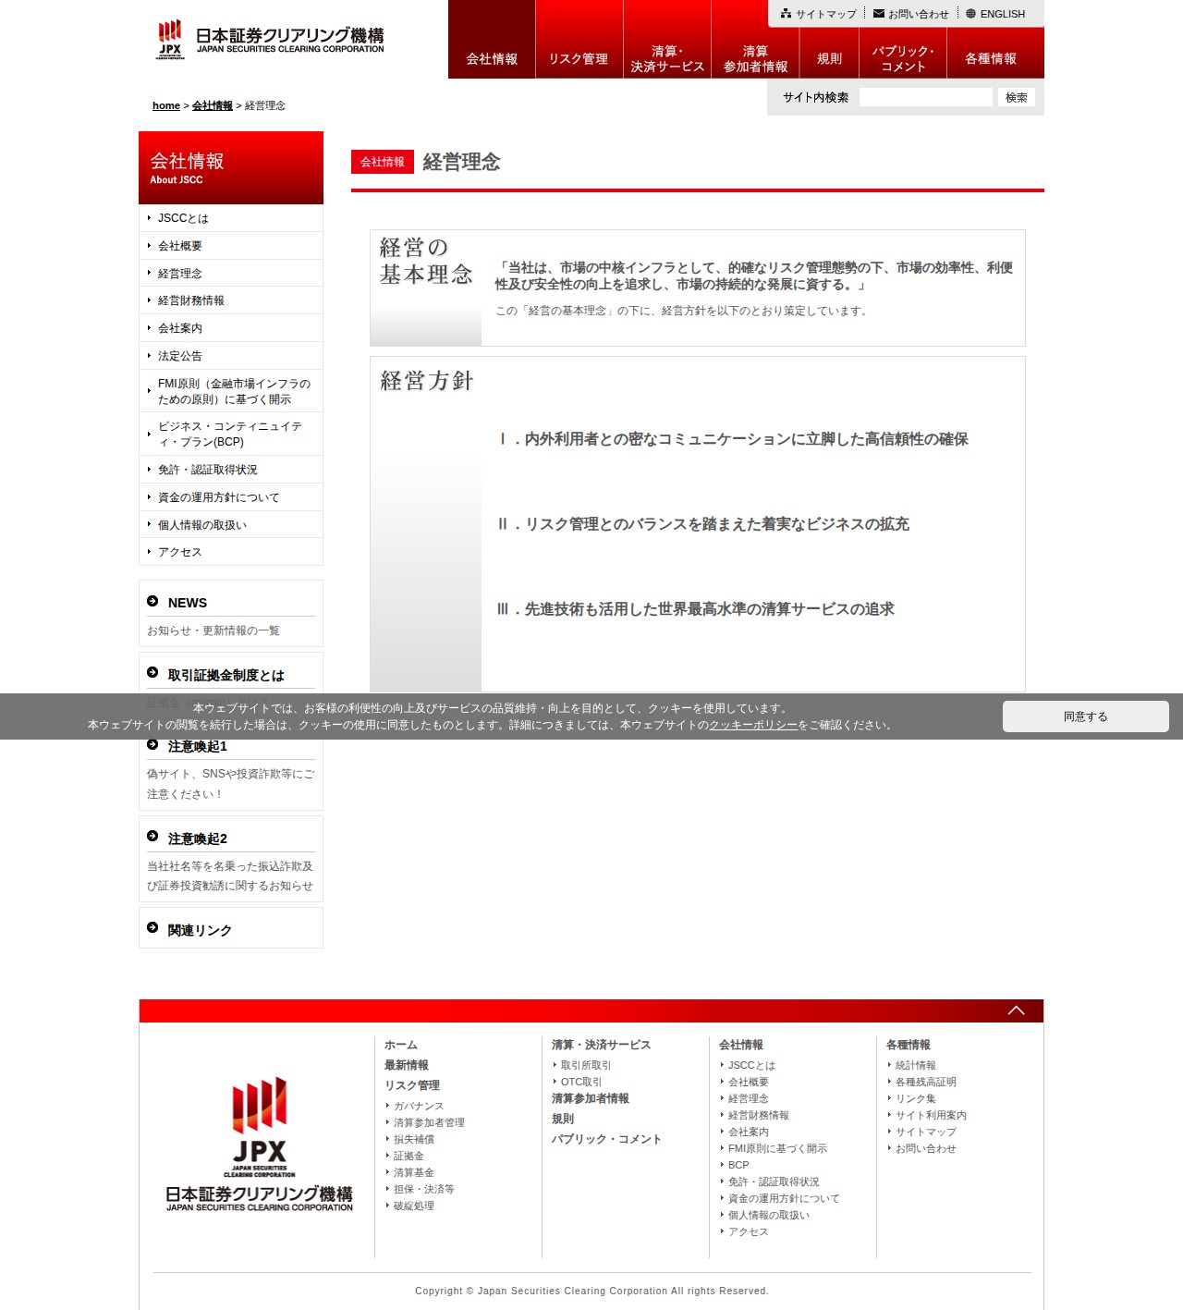The width and height of the screenshot is (1183, 1310).
Task: Open footer link FMI原則に基づく開示
Action: (777, 1148)
